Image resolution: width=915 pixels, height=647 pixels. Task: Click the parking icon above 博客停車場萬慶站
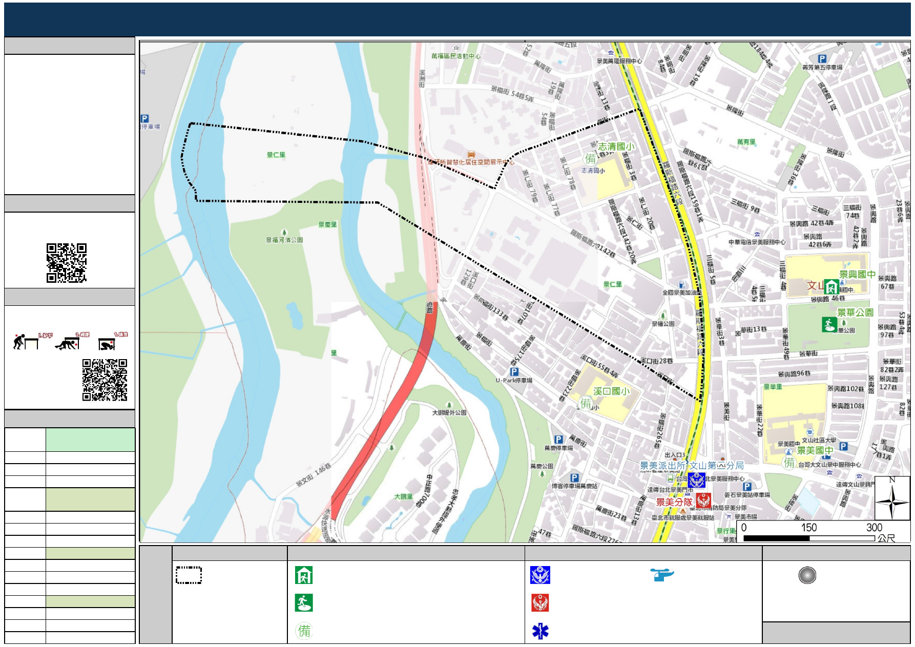click(574, 477)
